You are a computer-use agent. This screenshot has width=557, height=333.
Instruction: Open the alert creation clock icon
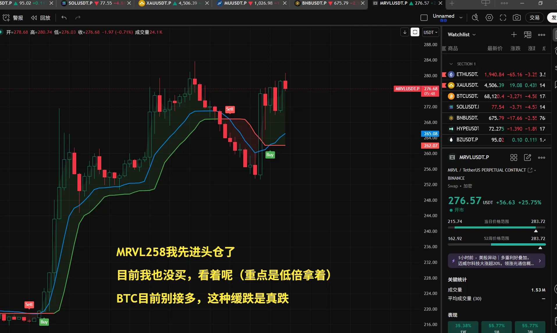click(6, 18)
